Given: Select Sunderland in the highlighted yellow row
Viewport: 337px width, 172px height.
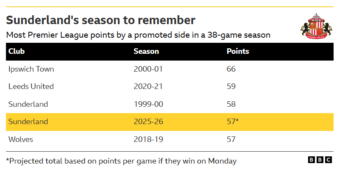Looking at the screenshot, I should [28, 122].
